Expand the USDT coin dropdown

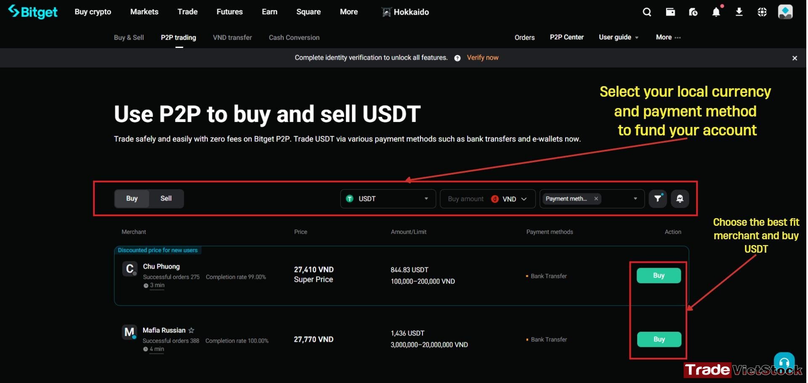click(x=388, y=199)
